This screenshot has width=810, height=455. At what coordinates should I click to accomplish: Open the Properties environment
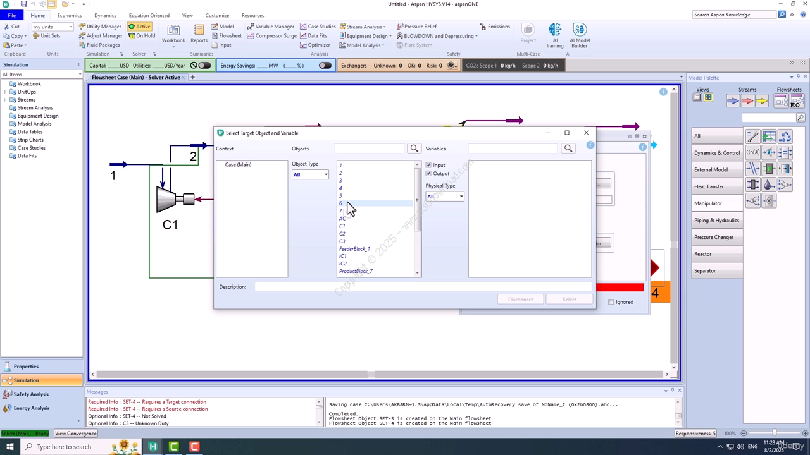click(41, 367)
